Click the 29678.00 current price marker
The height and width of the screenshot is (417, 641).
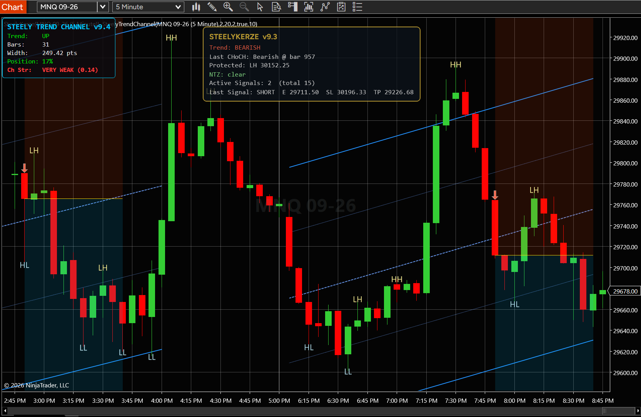click(625, 291)
